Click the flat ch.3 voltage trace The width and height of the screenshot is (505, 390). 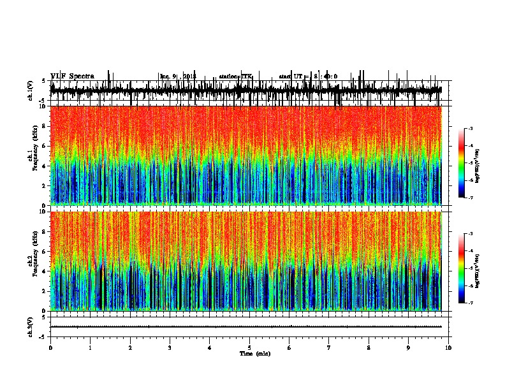coord(246,327)
